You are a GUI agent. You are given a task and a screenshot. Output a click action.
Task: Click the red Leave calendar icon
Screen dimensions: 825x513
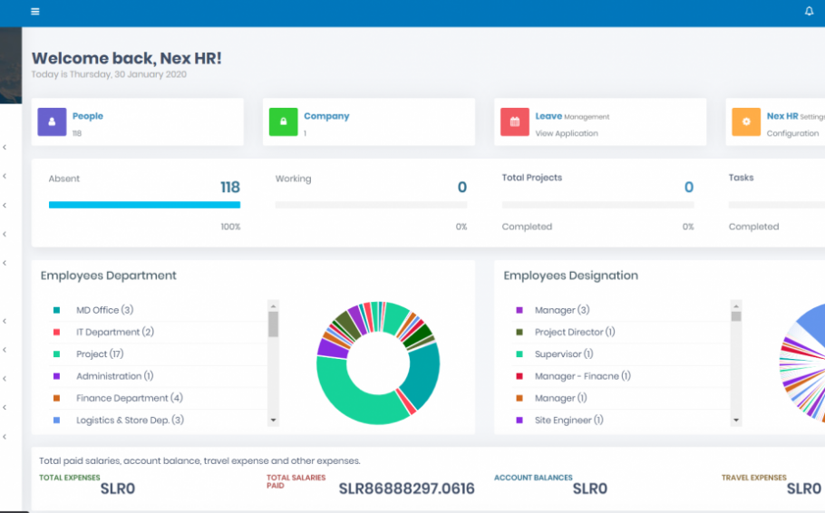point(515,121)
